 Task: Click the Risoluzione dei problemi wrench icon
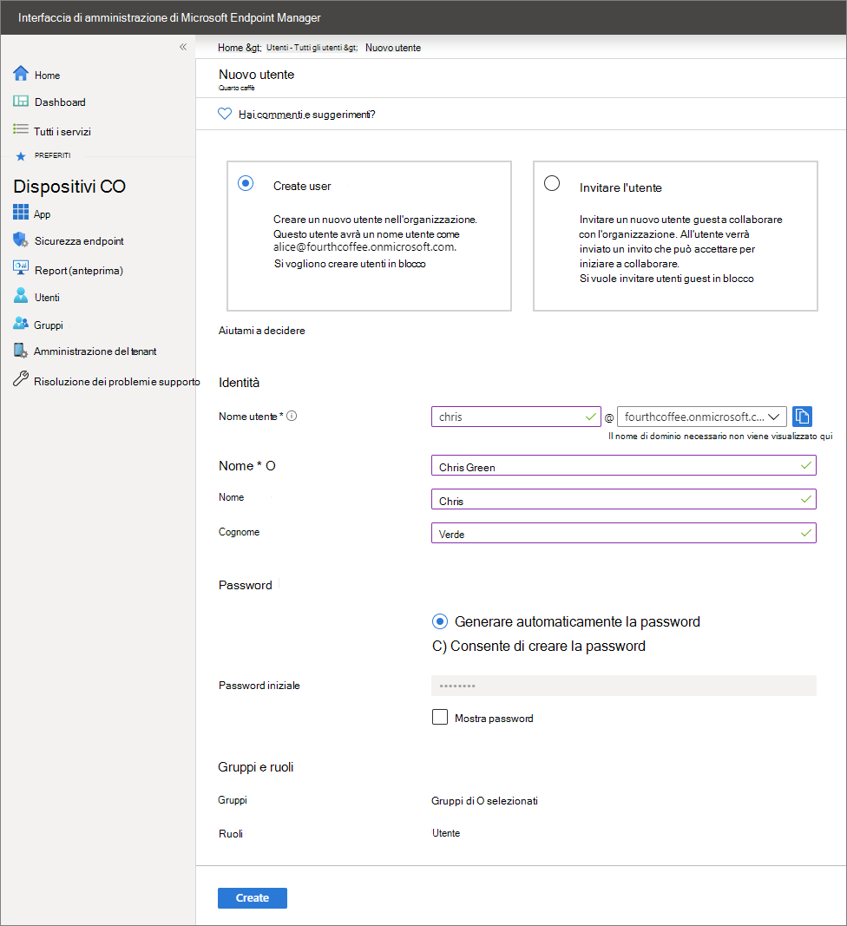(x=21, y=378)
